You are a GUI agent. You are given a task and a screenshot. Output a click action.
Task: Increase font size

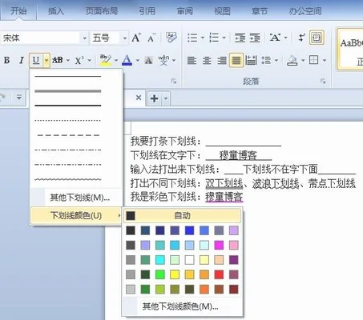tap(136, 38)
